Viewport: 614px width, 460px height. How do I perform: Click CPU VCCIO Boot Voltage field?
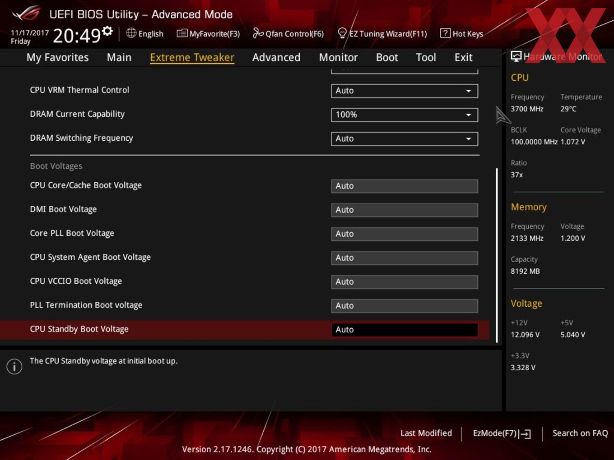pyautogui.click(x=405, y=281)
